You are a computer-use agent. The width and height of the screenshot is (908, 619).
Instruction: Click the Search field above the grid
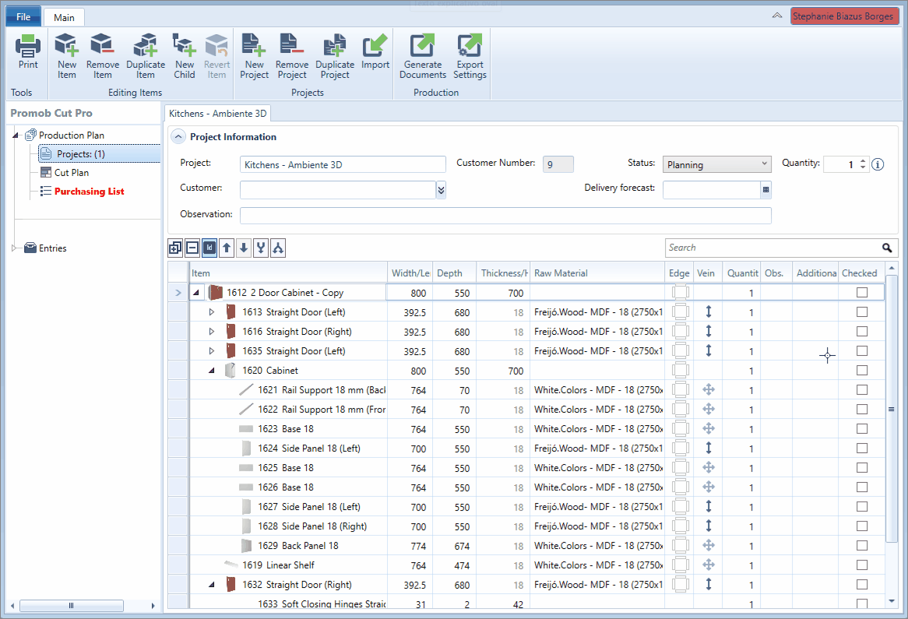[773, 248]
